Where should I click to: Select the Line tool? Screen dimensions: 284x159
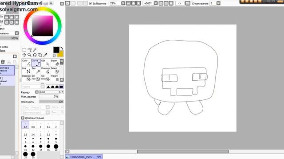pos(27,70)
